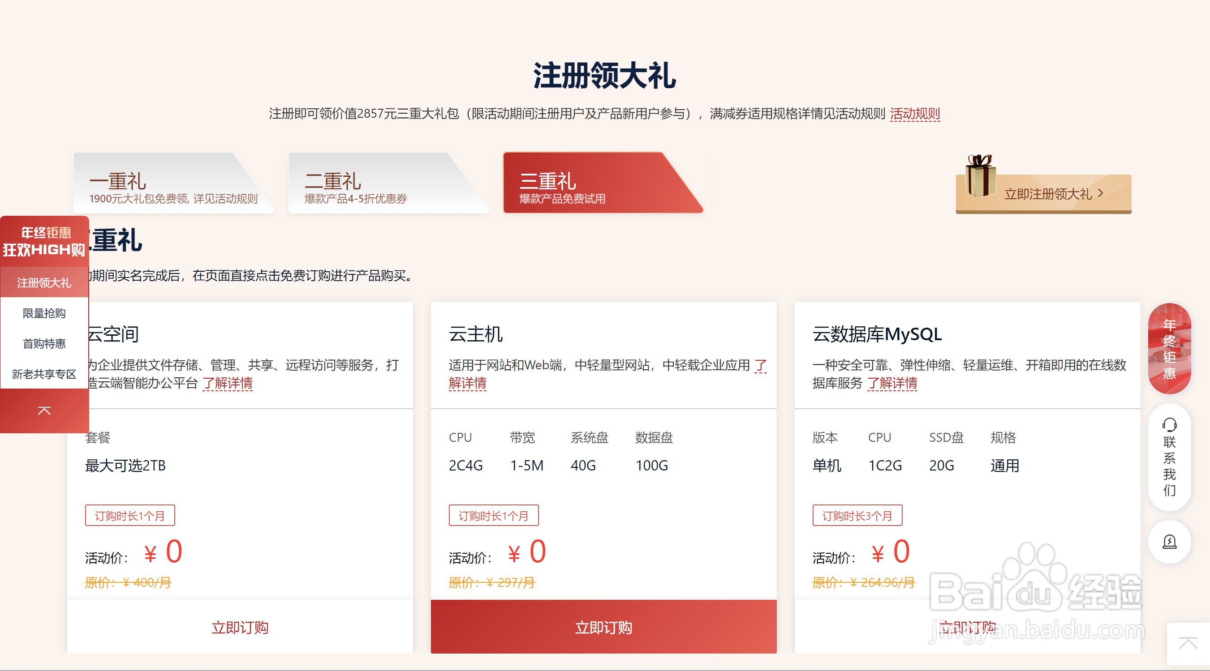Collapse the left floating navigation with the up chevron
Screen dimensions: 1210x671
click(44, 410)
